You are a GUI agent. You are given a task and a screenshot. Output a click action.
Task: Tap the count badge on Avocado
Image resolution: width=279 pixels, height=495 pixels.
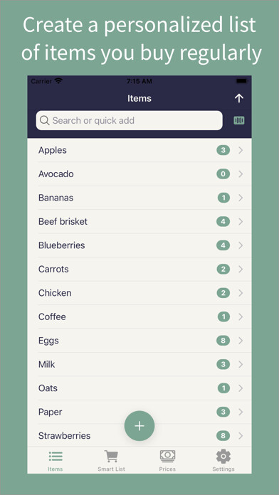tap(223, 174)
